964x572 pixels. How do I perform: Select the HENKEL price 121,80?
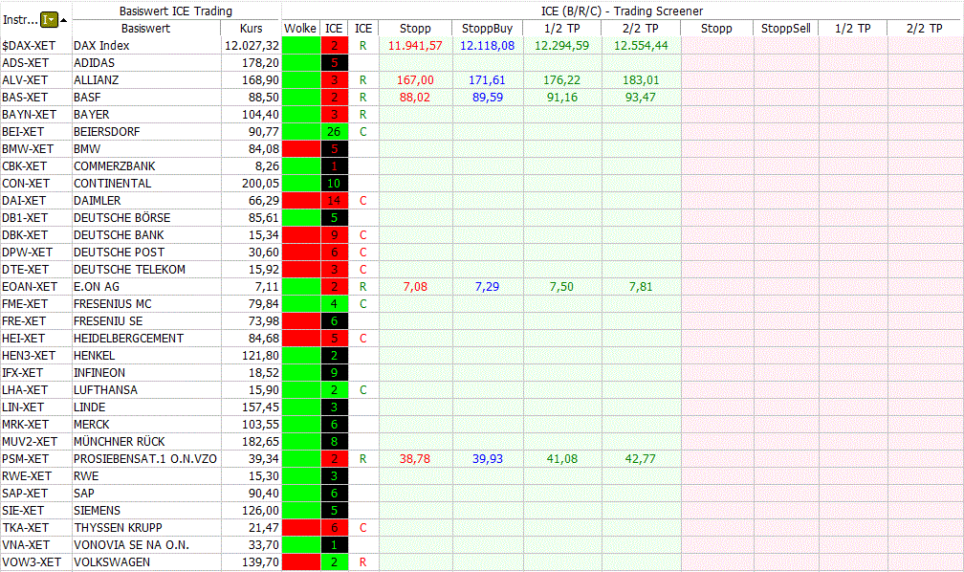point(261,356)
